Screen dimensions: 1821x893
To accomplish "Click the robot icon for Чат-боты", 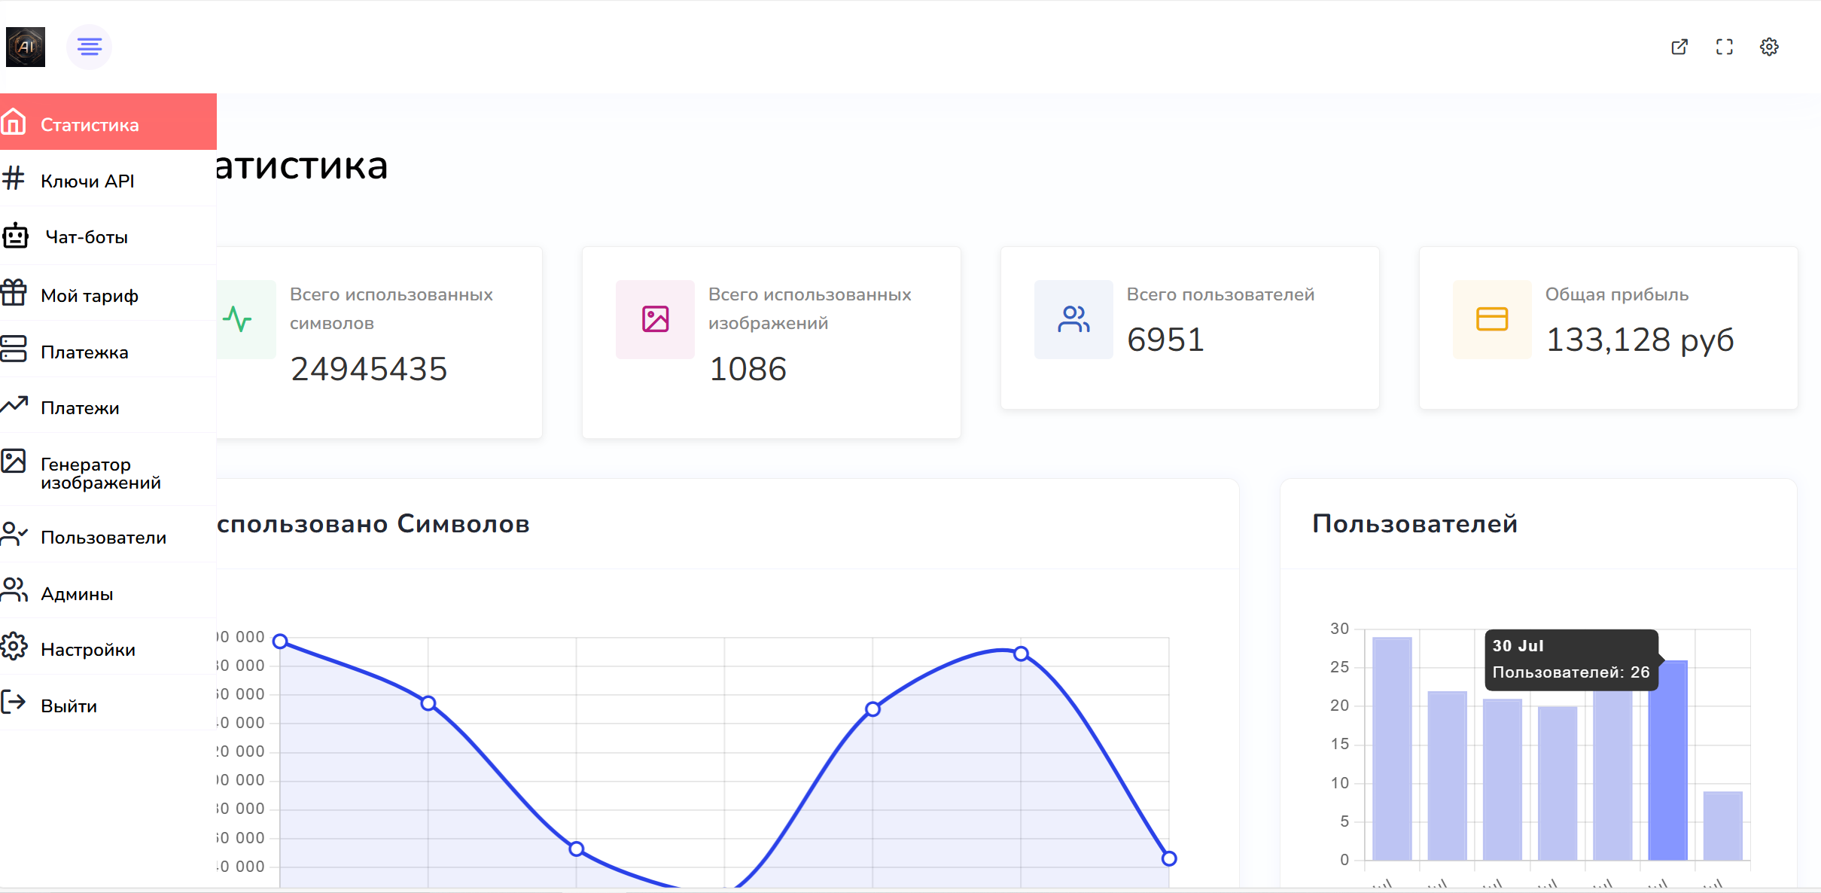I will 15,236.
